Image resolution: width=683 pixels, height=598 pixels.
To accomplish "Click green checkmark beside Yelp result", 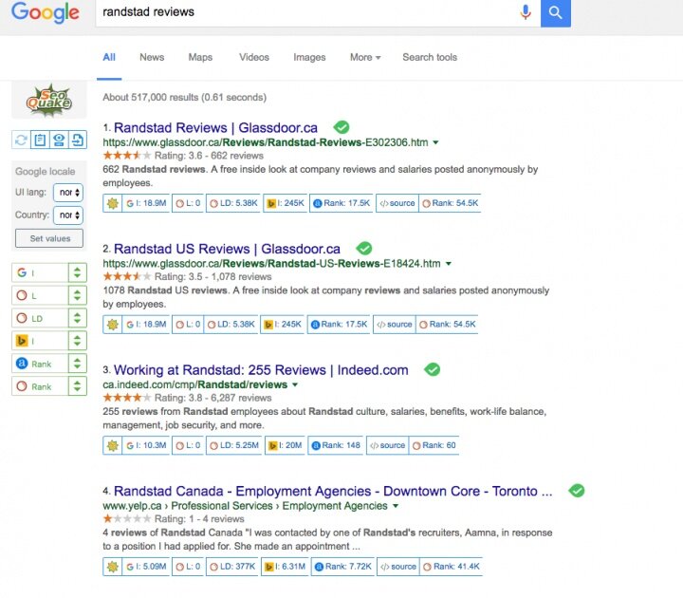I will [577, 491].
